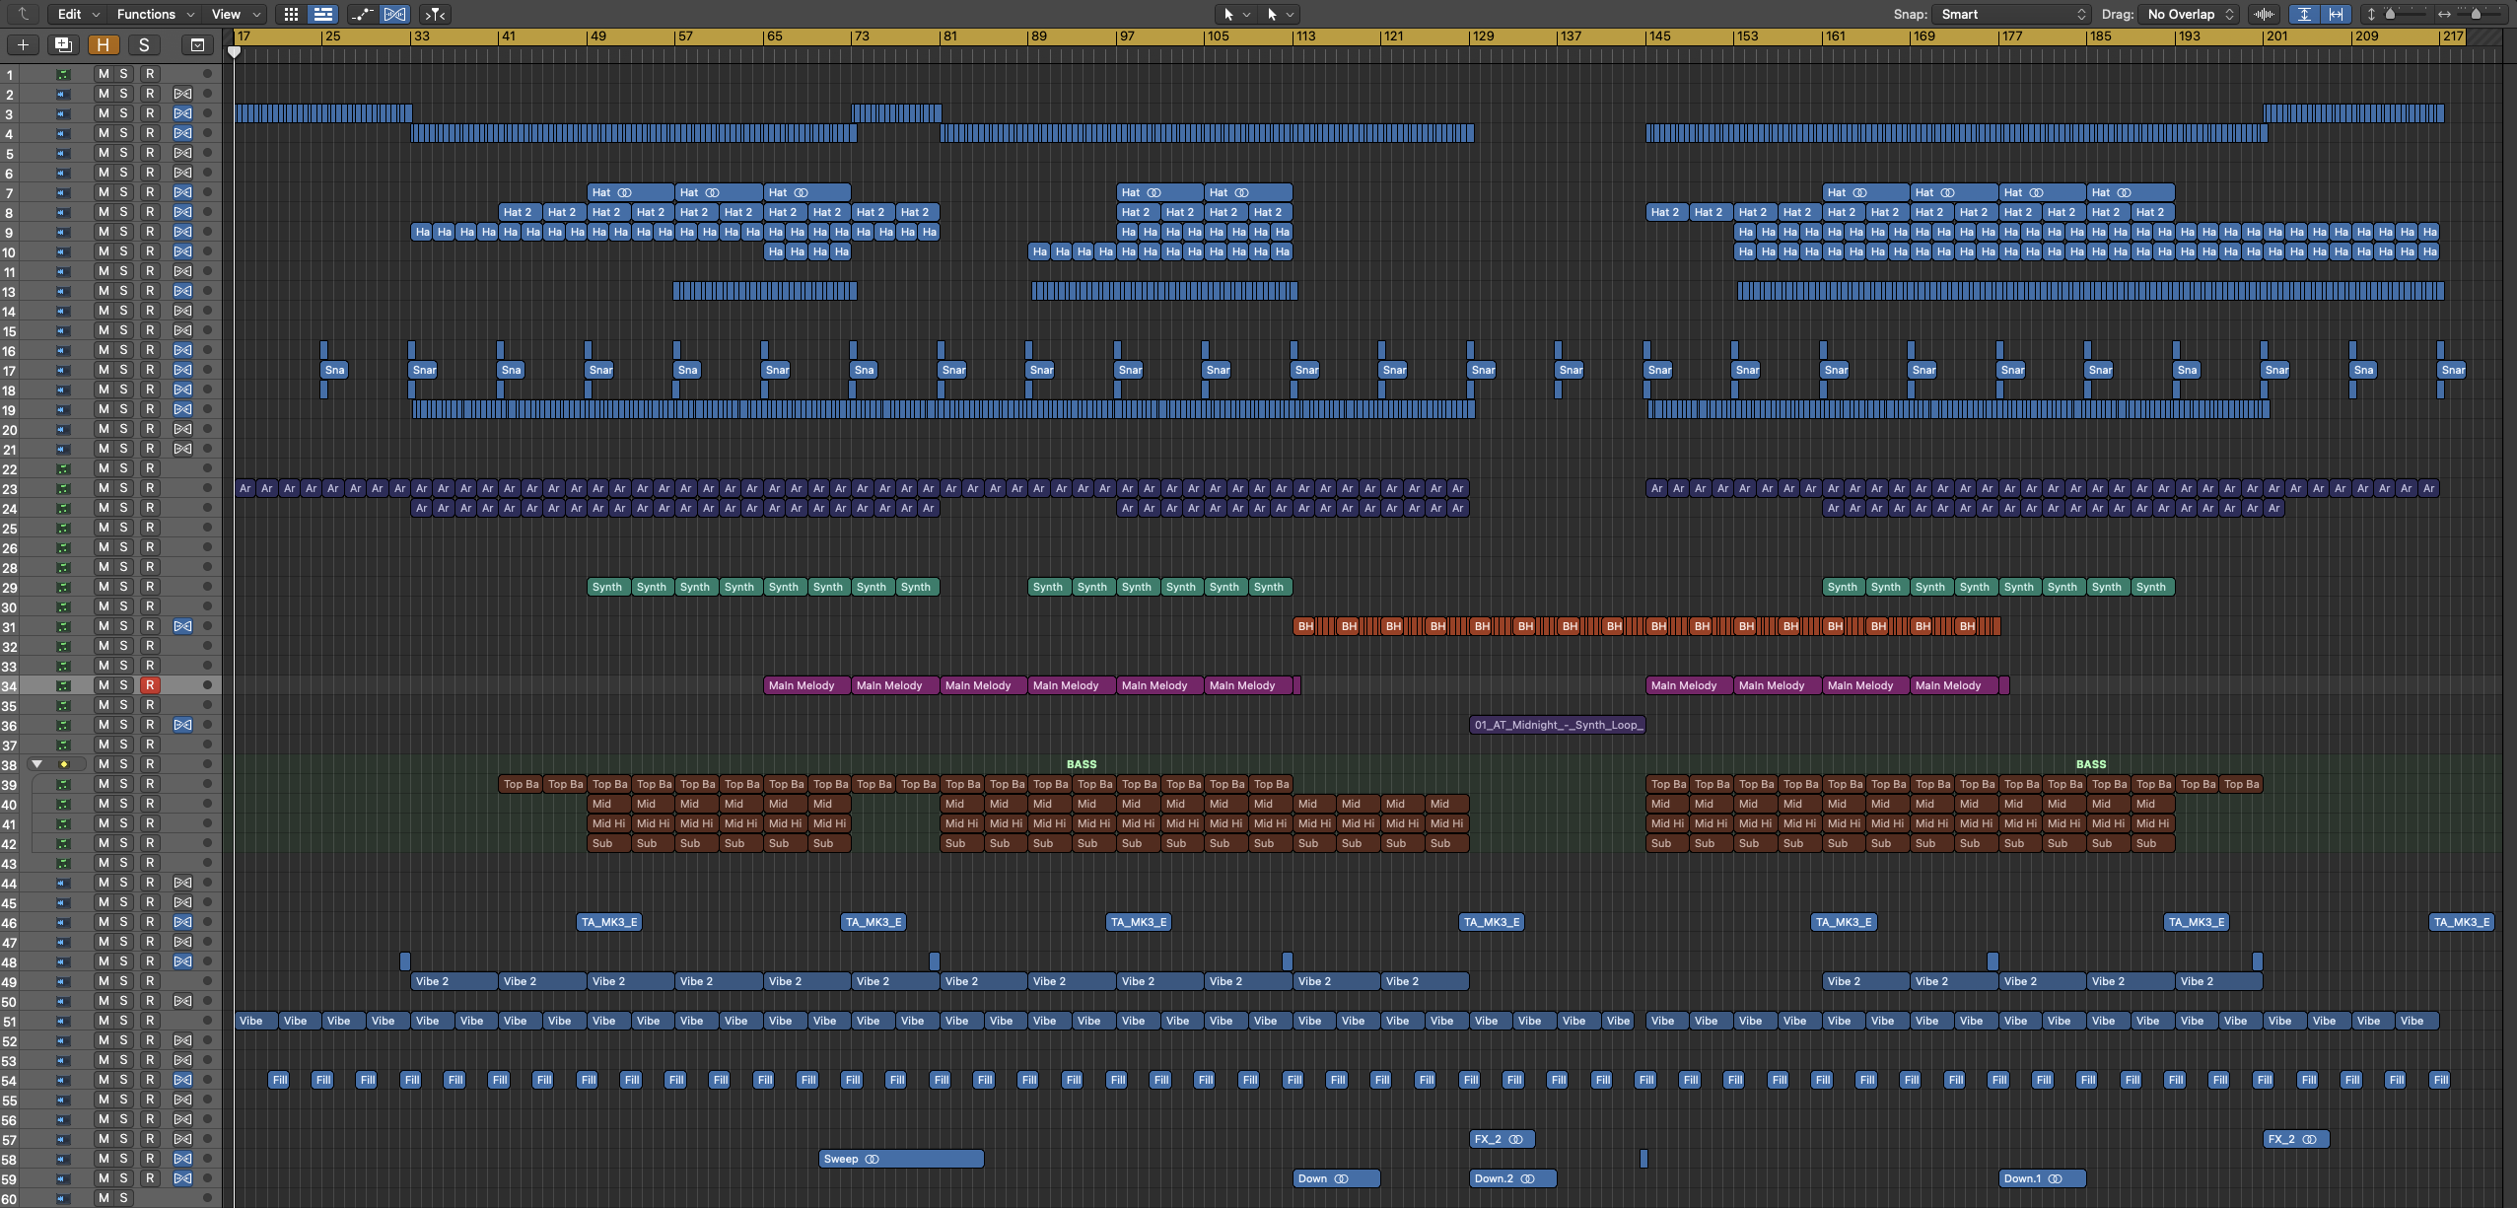The height and width of the screenshot is (1208, 2517).
Task: Click the Catch Playhead icon
Action: [435, 14]
